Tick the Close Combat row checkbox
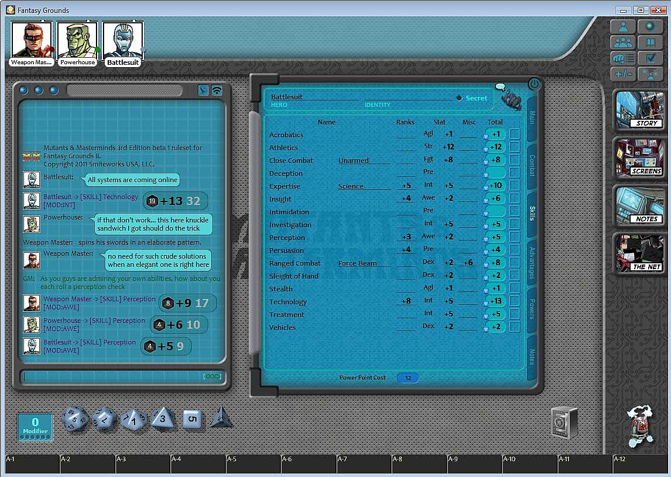This screenshot has width=671, height=477. [x=515, y=160]
